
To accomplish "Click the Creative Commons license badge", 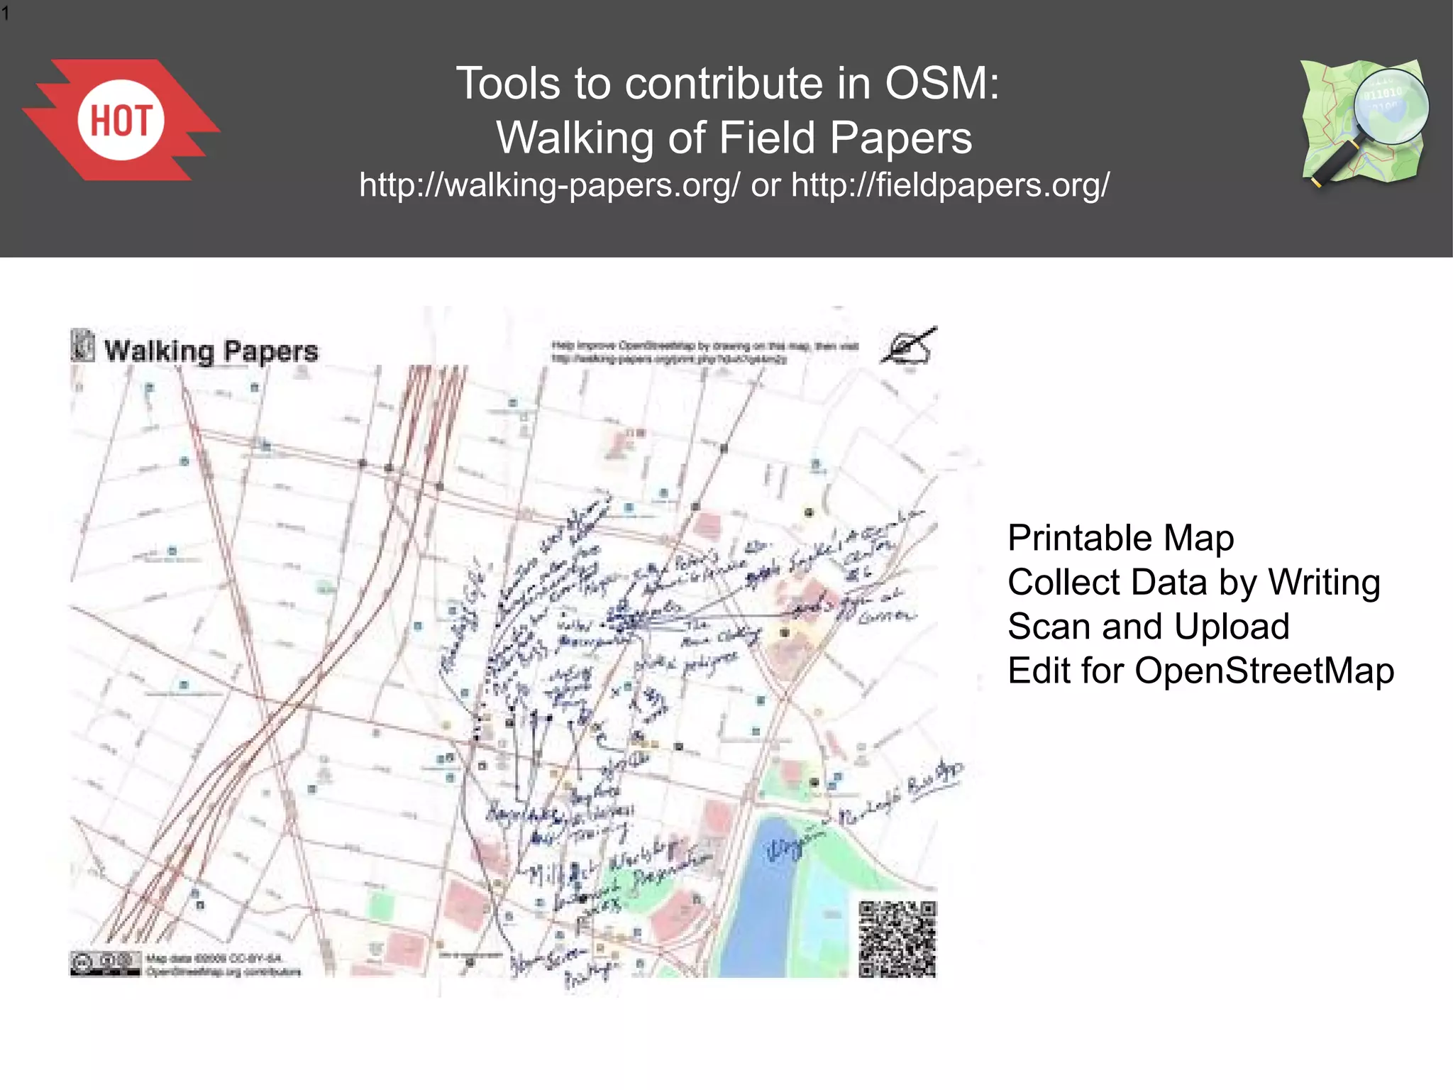I will (105, 964).
